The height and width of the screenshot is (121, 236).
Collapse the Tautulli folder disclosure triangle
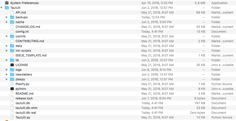pos(2,8)
